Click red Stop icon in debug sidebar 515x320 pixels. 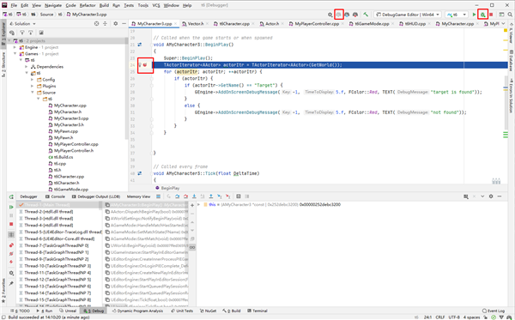(x=11, y=224)
